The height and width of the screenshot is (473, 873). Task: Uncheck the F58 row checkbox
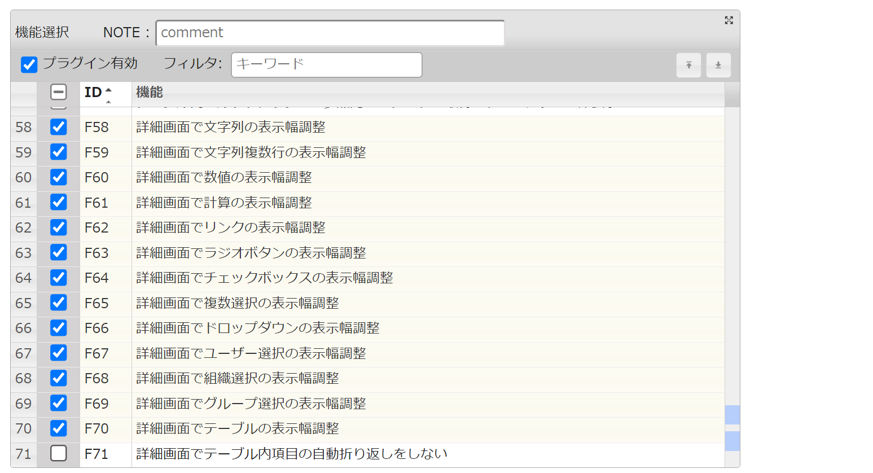59,127
